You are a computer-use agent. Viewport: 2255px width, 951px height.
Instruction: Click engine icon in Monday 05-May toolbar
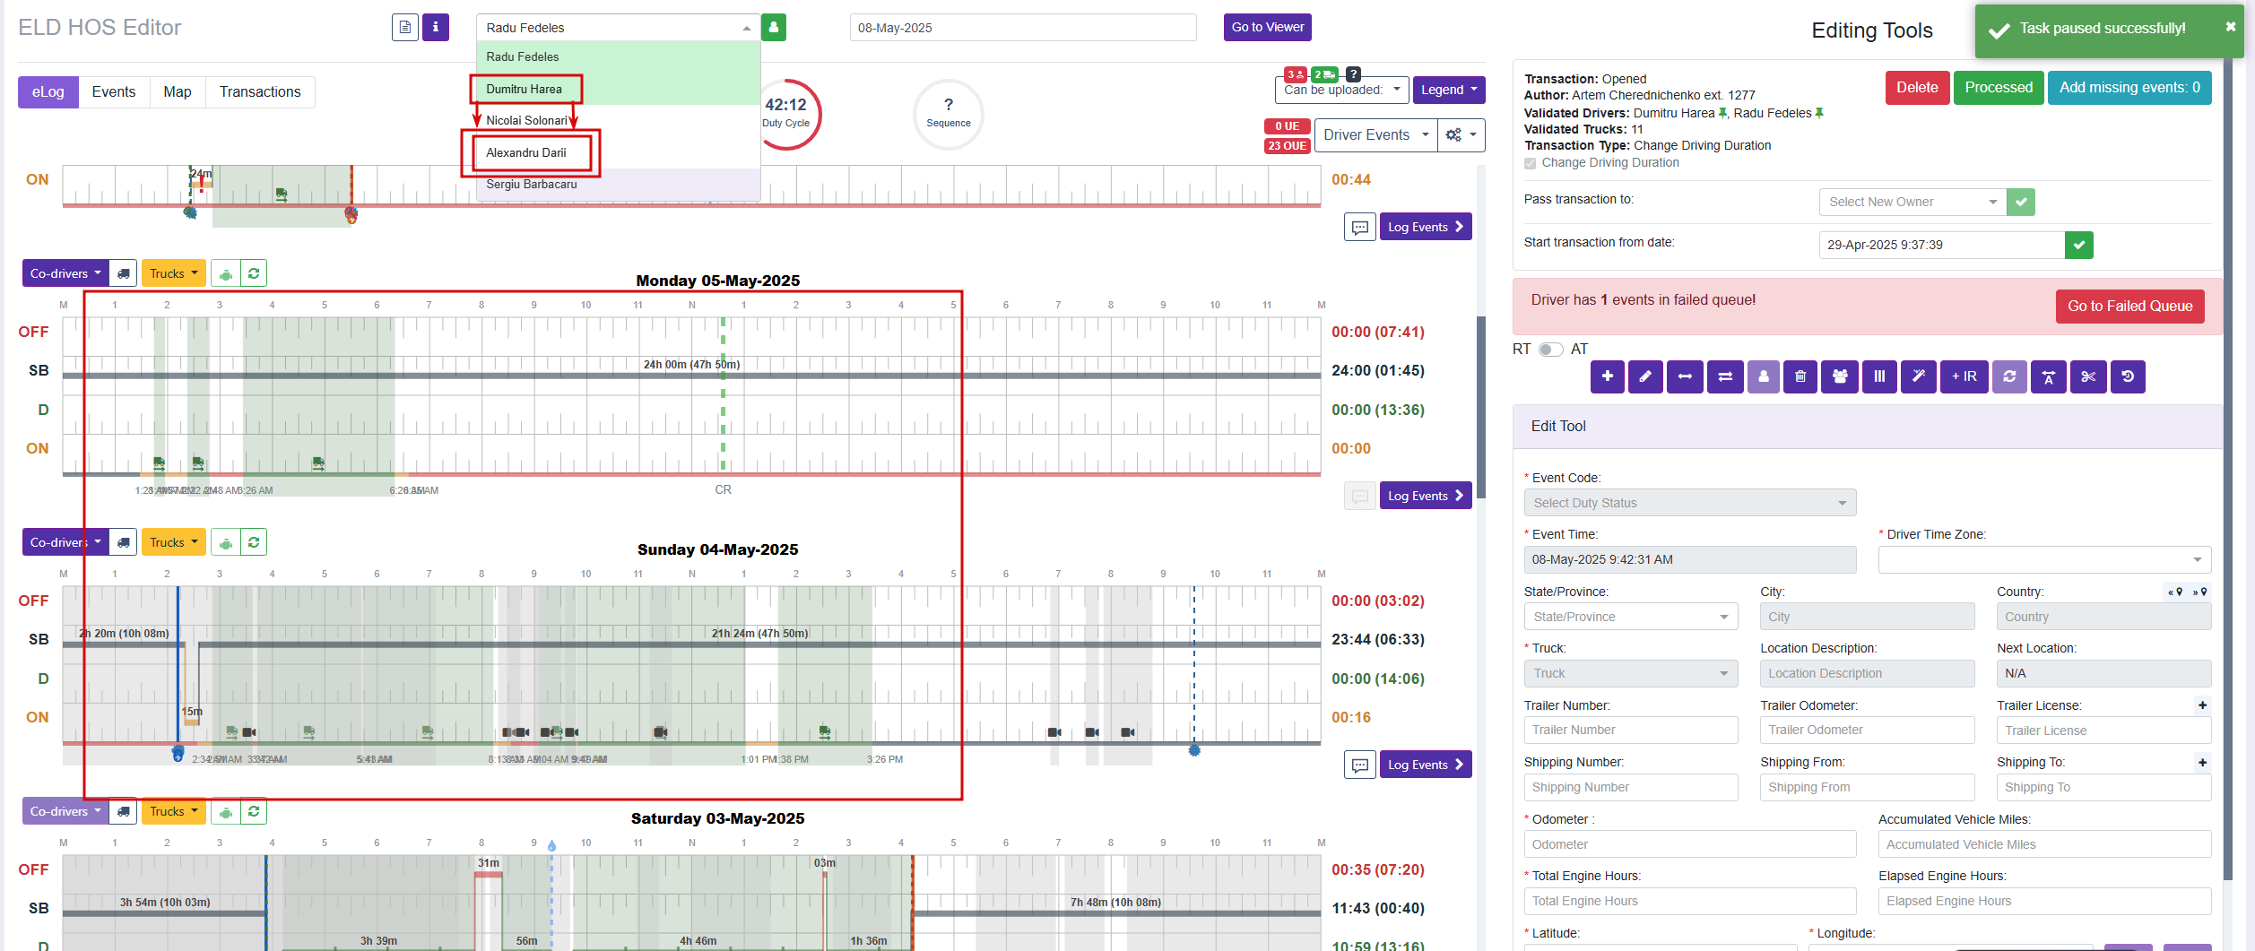226,273
